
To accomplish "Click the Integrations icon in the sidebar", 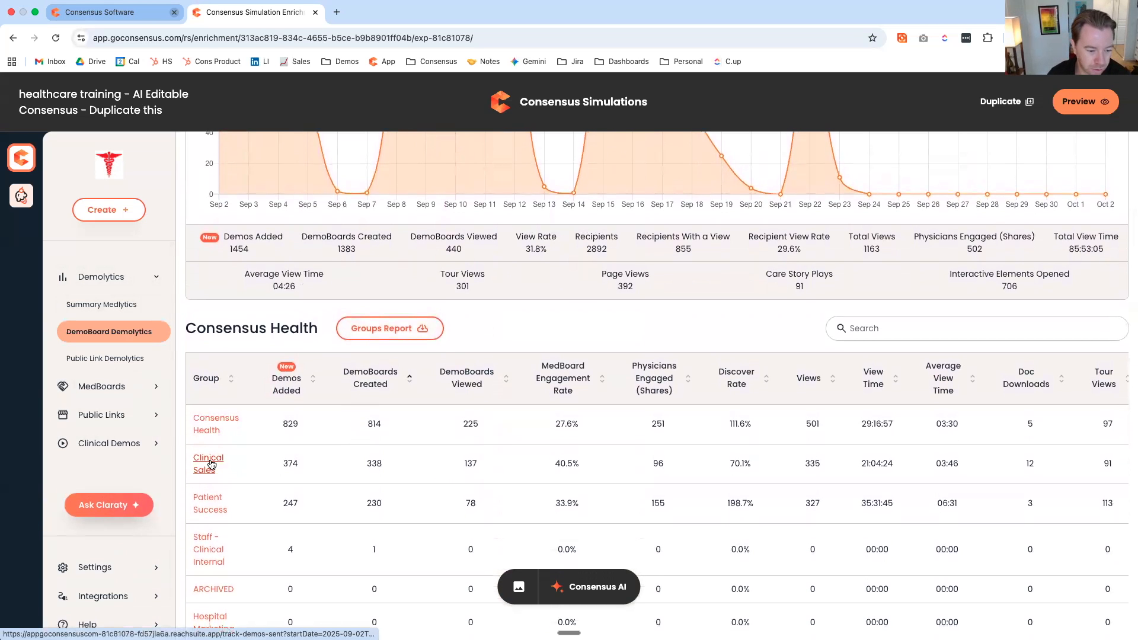I will [x=63, y=596].
